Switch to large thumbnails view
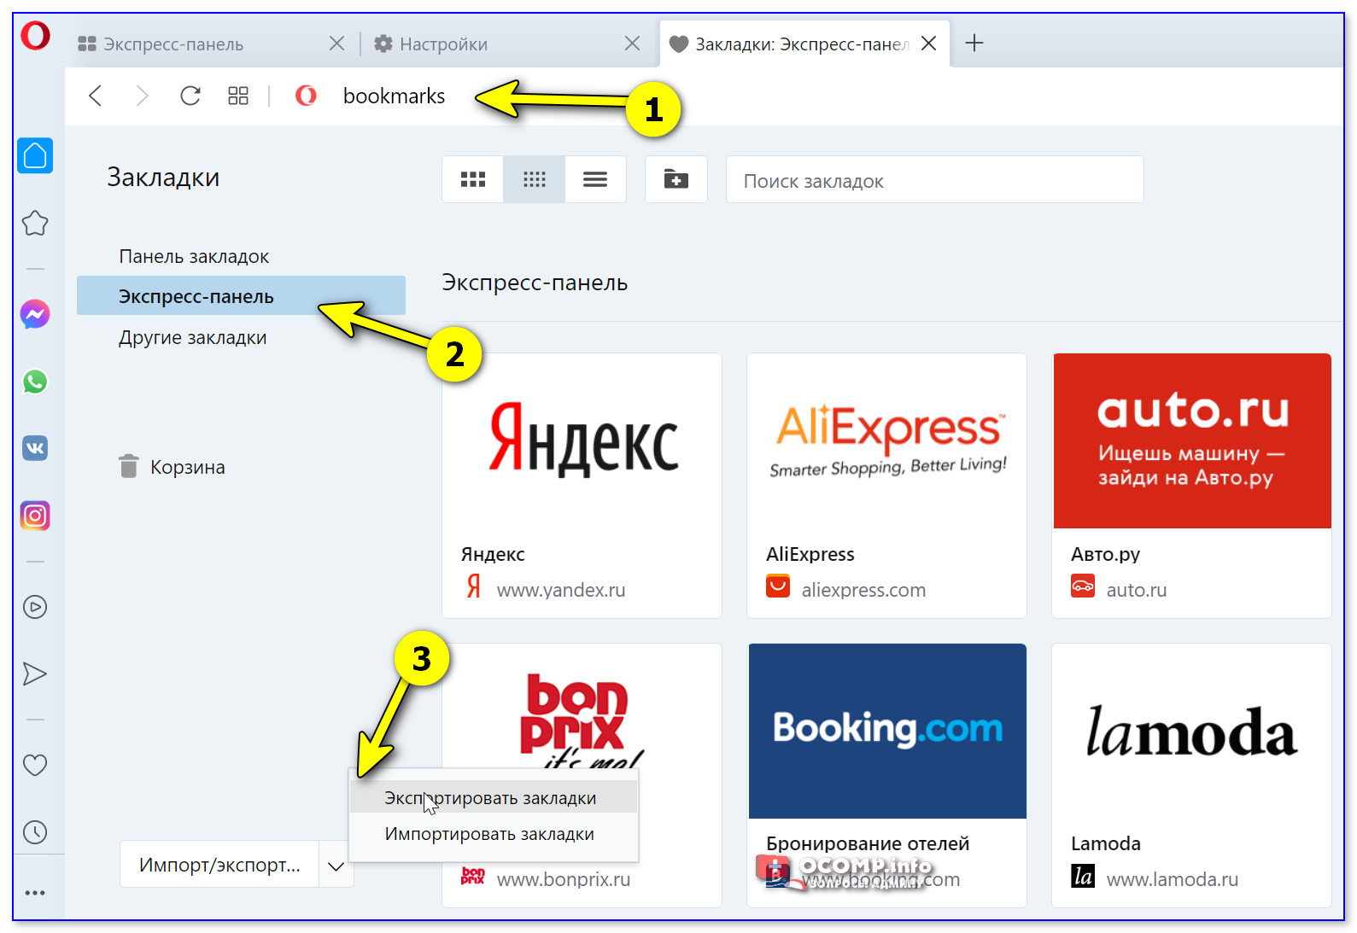This screenshot has width=1357, height=933. pos(473,179)
